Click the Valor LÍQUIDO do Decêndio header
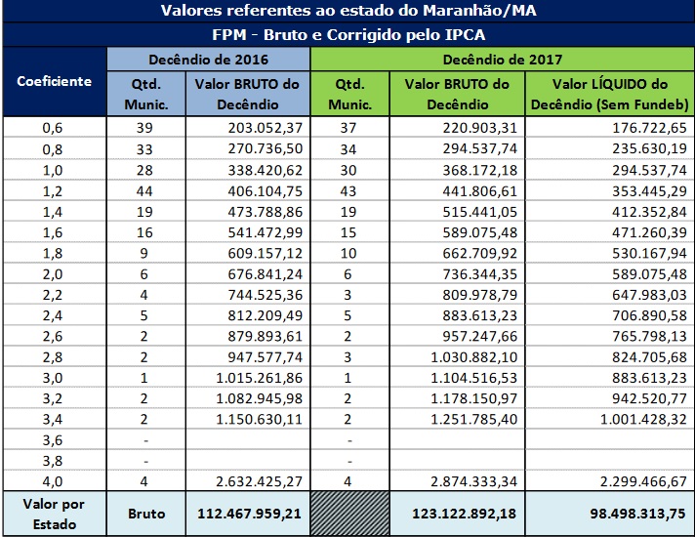 point(609,94)
